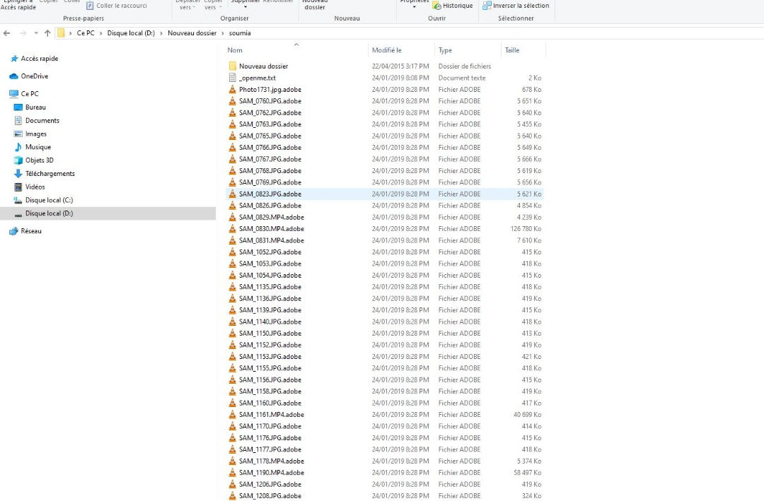Open Vidéos folder in sidebar
This screenshot has width=764, height=501.
click(x=35, y=187)
